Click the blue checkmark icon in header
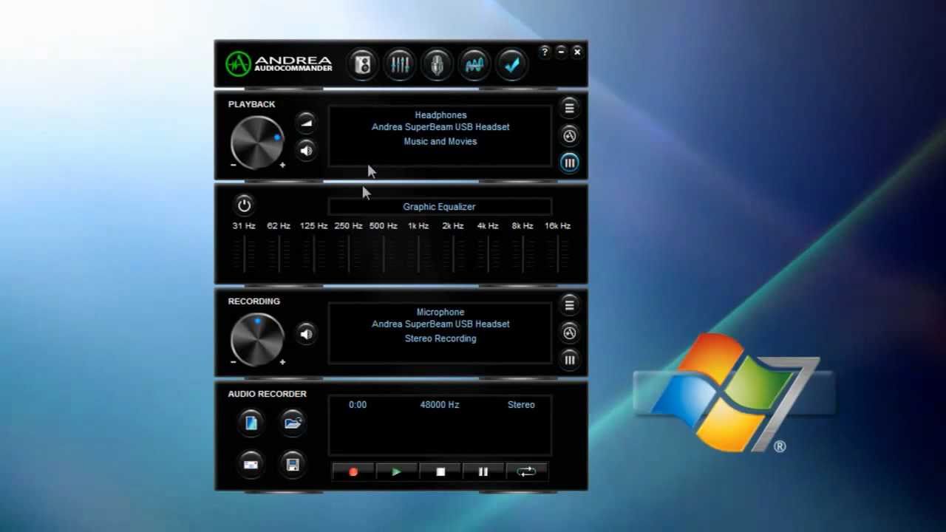Screen dimensions: 946x532 point(511,64)
